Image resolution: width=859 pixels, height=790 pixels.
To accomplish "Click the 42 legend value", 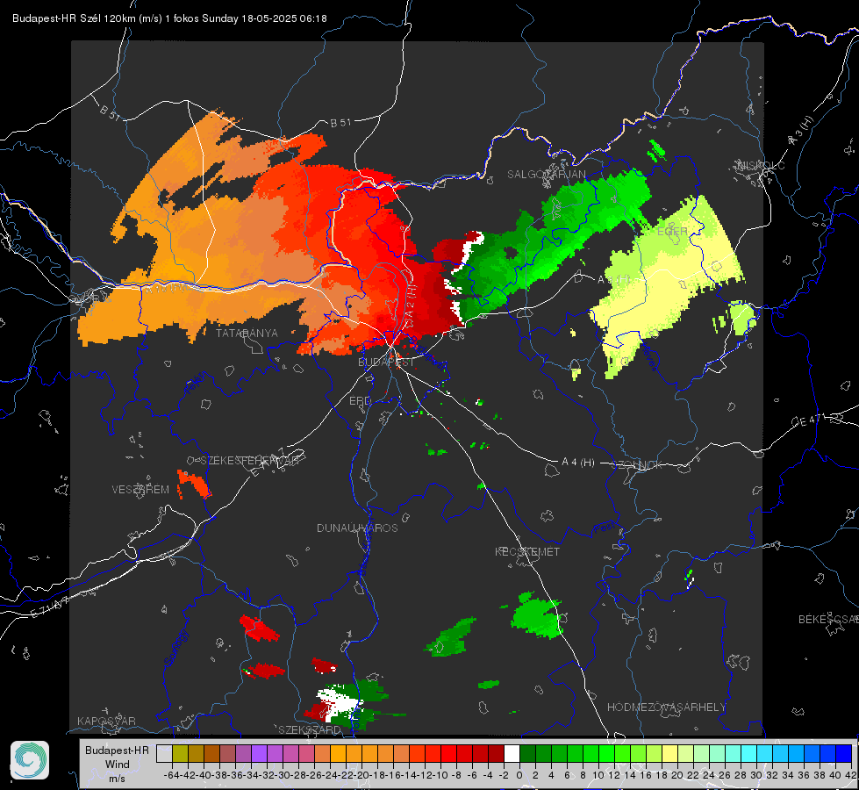I will [851, 775].
